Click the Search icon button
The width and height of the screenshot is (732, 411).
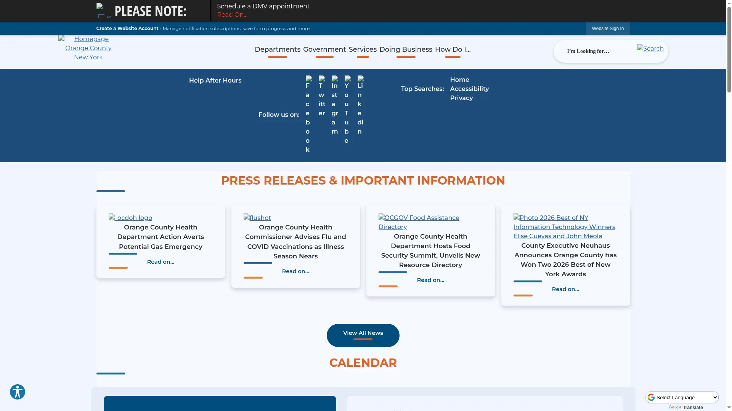point(650,48)
